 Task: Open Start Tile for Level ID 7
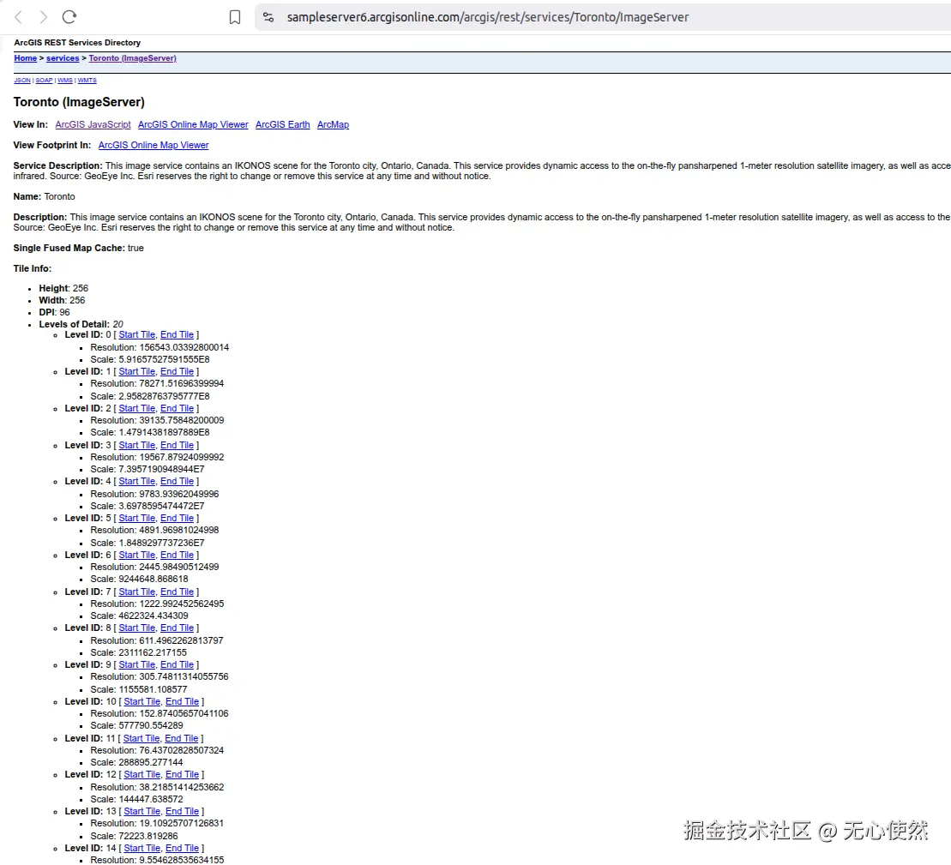coord(137,592)
